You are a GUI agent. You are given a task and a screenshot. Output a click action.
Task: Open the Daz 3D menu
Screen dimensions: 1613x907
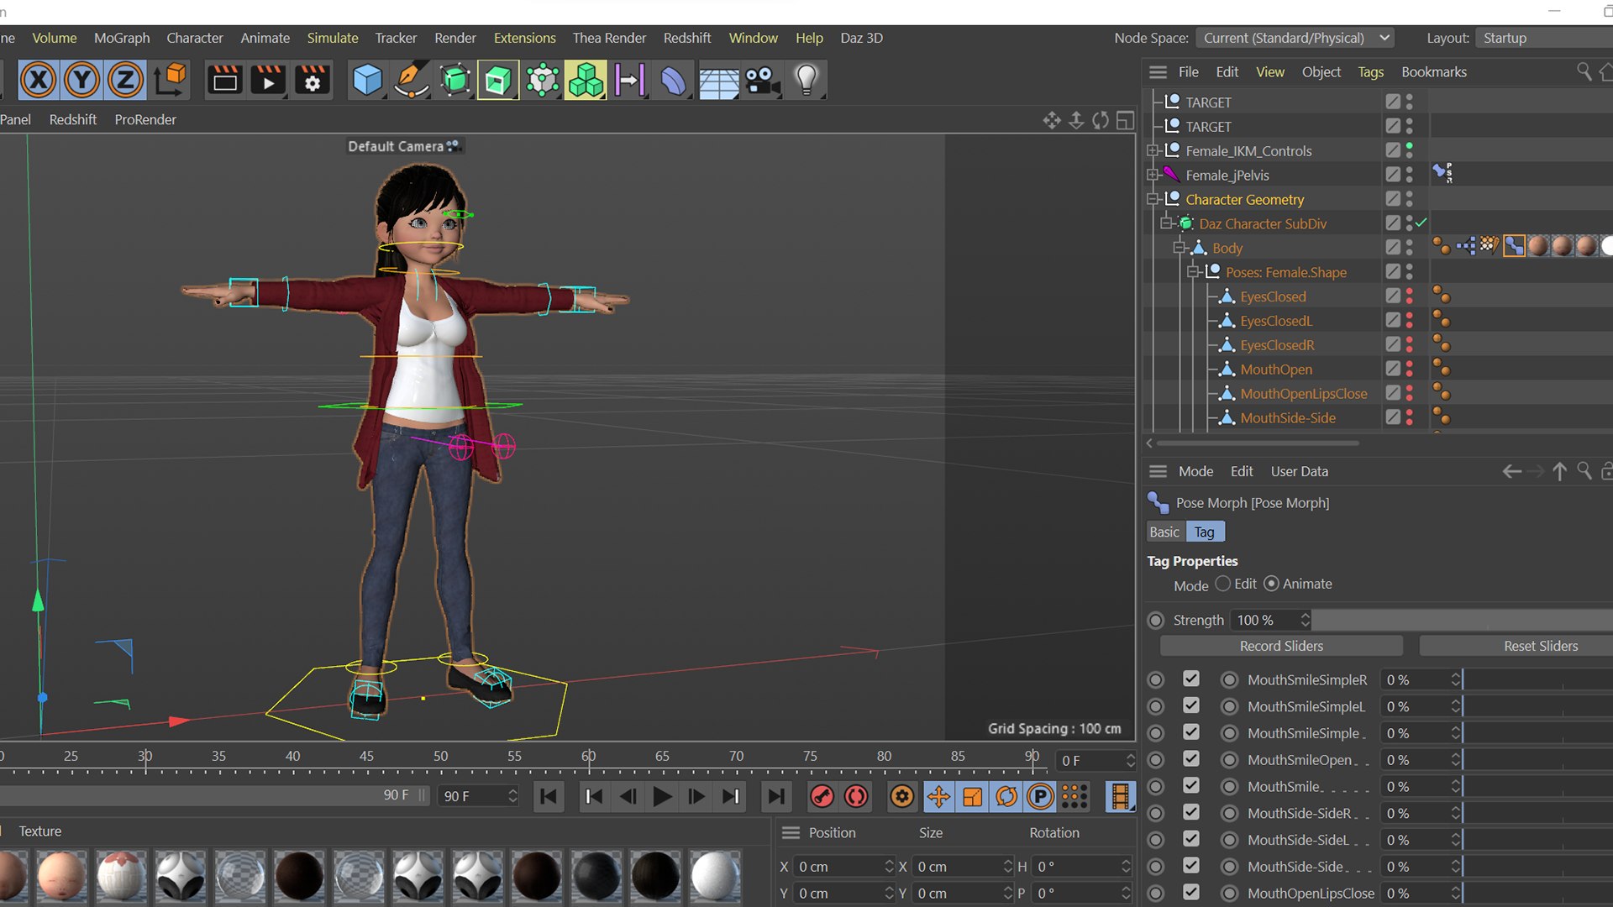861,38
